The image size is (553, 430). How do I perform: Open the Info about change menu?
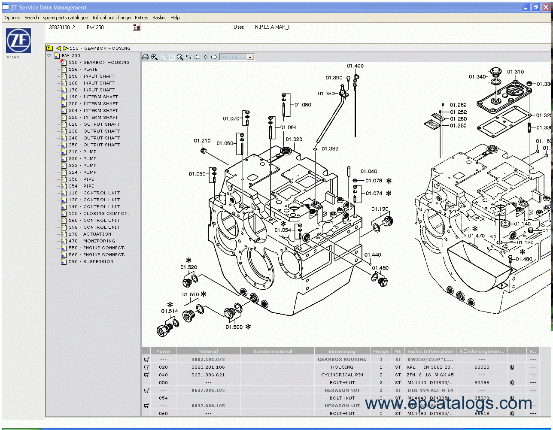[112, 18]
